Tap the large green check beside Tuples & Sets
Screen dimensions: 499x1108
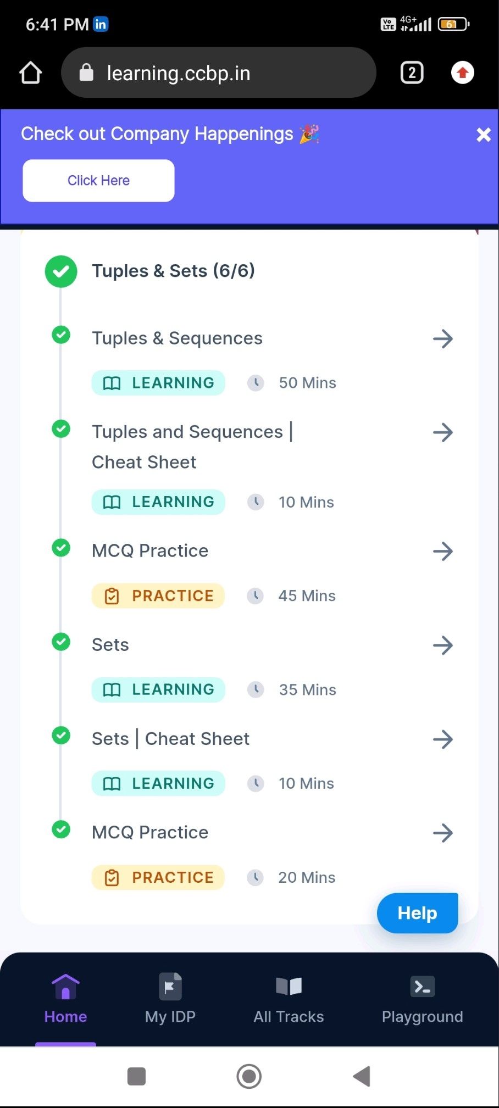(61, 271)
